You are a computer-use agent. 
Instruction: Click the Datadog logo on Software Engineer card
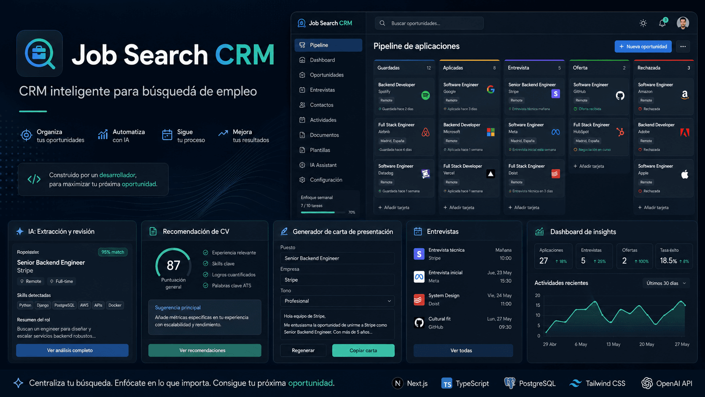point(425,174)
